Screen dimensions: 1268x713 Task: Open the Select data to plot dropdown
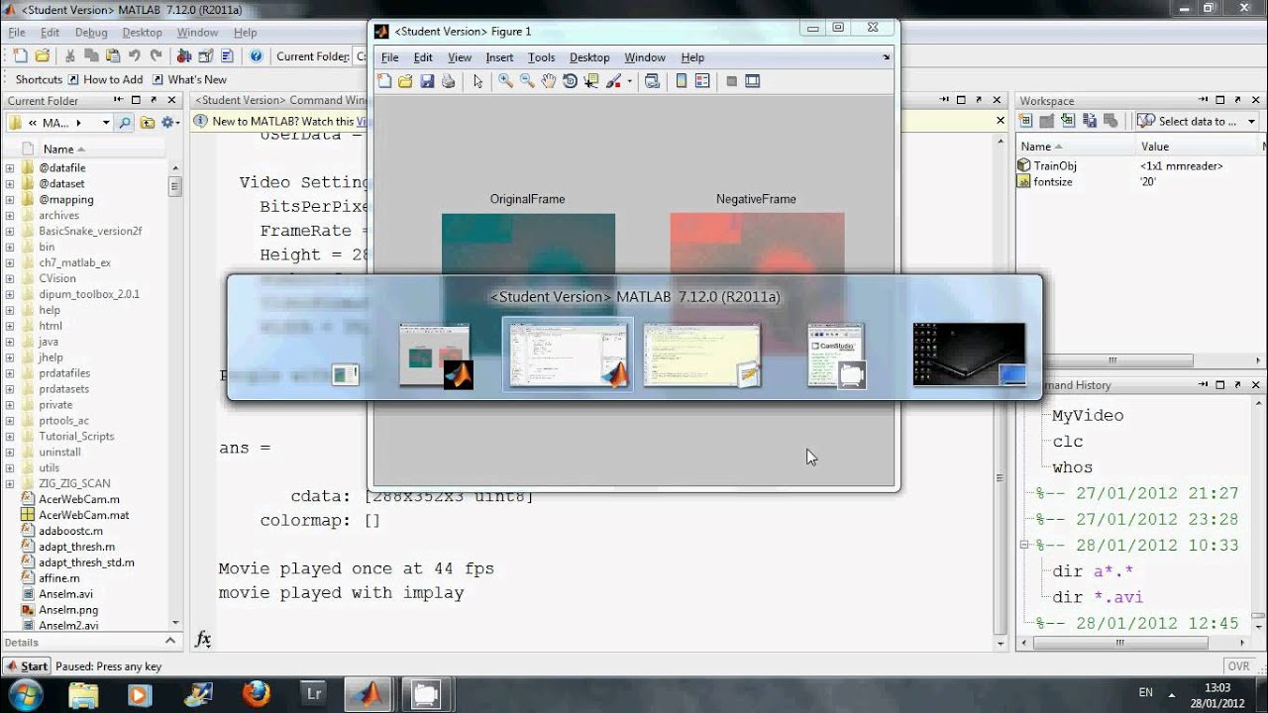click(x=1197, y=121)
